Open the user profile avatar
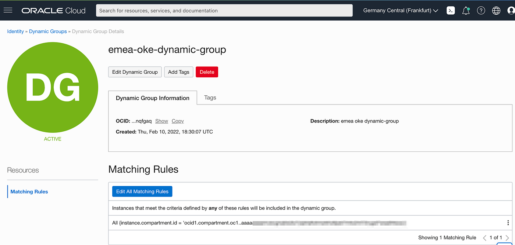Image resolution: width=515 pixels, height=245 pixels. 511,11
